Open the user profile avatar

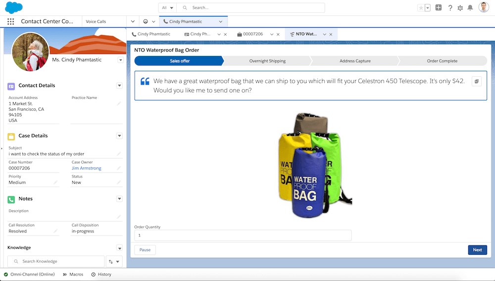tap(484, 7)
